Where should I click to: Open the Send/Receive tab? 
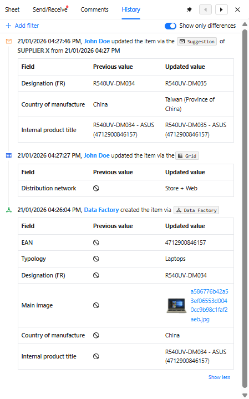coord(50,9)
